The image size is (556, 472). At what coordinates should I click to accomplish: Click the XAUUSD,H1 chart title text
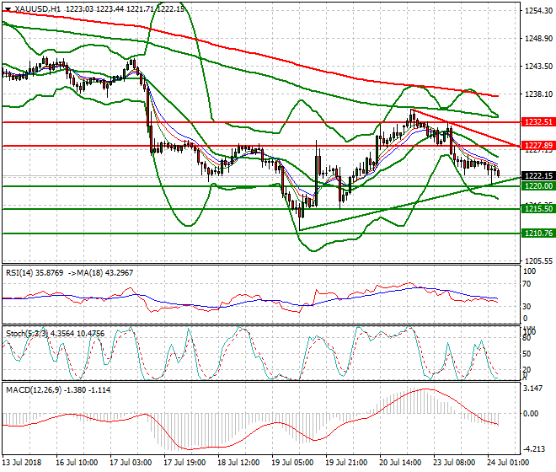click(x=37, y=9)
